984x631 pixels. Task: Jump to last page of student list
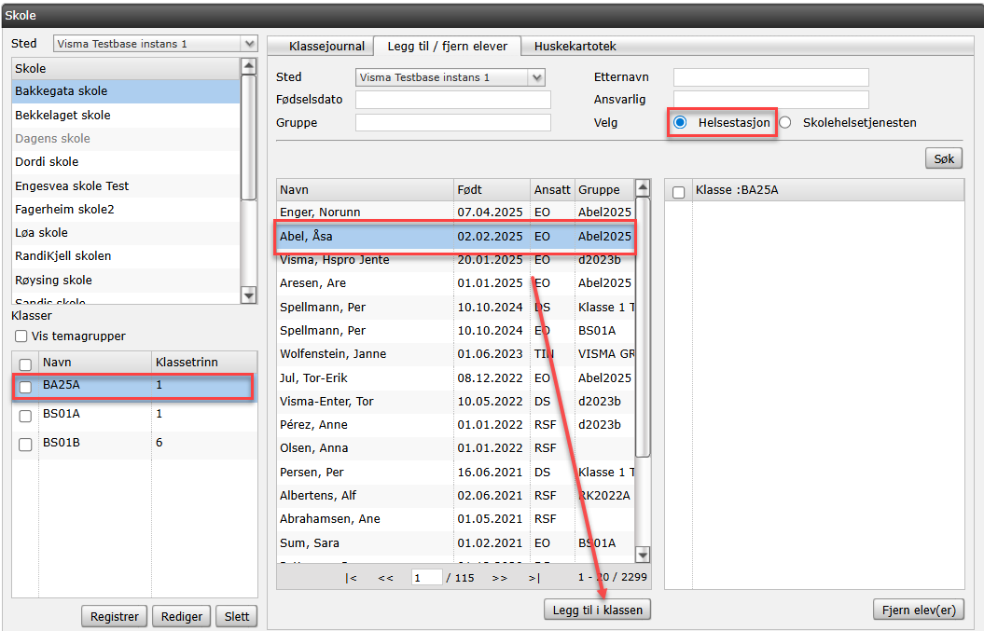(x=534, y=578)
